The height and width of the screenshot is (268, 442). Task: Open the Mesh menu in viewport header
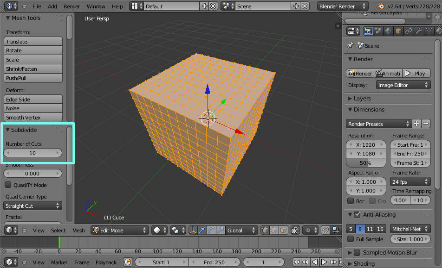pyautogui.click(x=78, y=231)
